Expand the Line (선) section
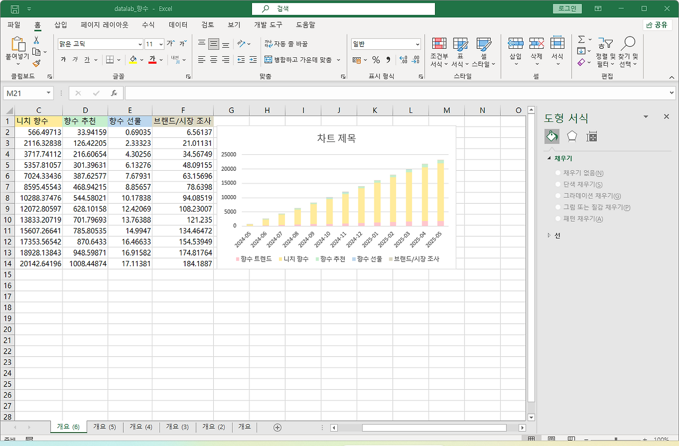 [x=550, y=235]
